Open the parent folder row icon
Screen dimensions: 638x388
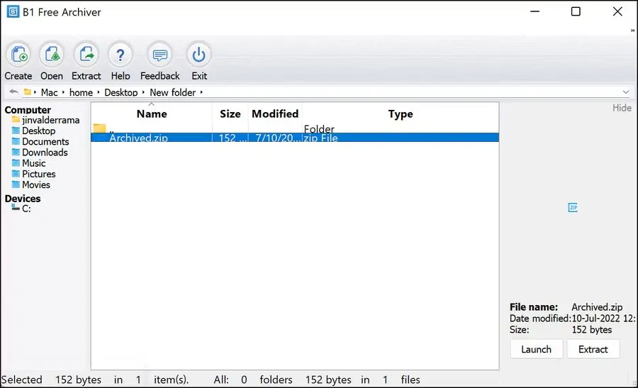(99, 128)
